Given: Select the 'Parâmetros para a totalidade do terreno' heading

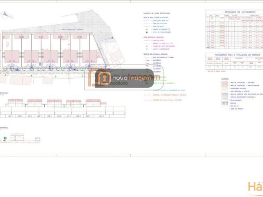Looking at the screenshot, I should (238, 55).
